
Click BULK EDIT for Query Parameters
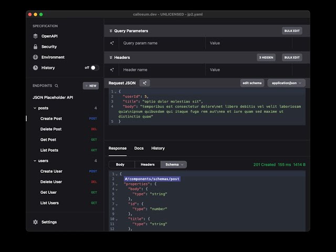(x=292, y=31)
